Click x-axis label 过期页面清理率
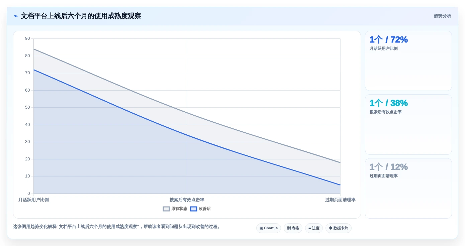The height and width of the screenshot is (246, 465). coord(340,200)
